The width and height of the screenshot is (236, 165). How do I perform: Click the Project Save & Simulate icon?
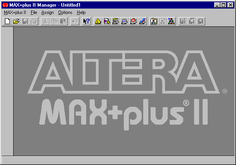coord(201,21)
